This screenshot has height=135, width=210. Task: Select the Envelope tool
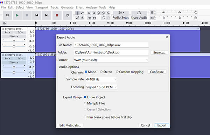(82, 13)
